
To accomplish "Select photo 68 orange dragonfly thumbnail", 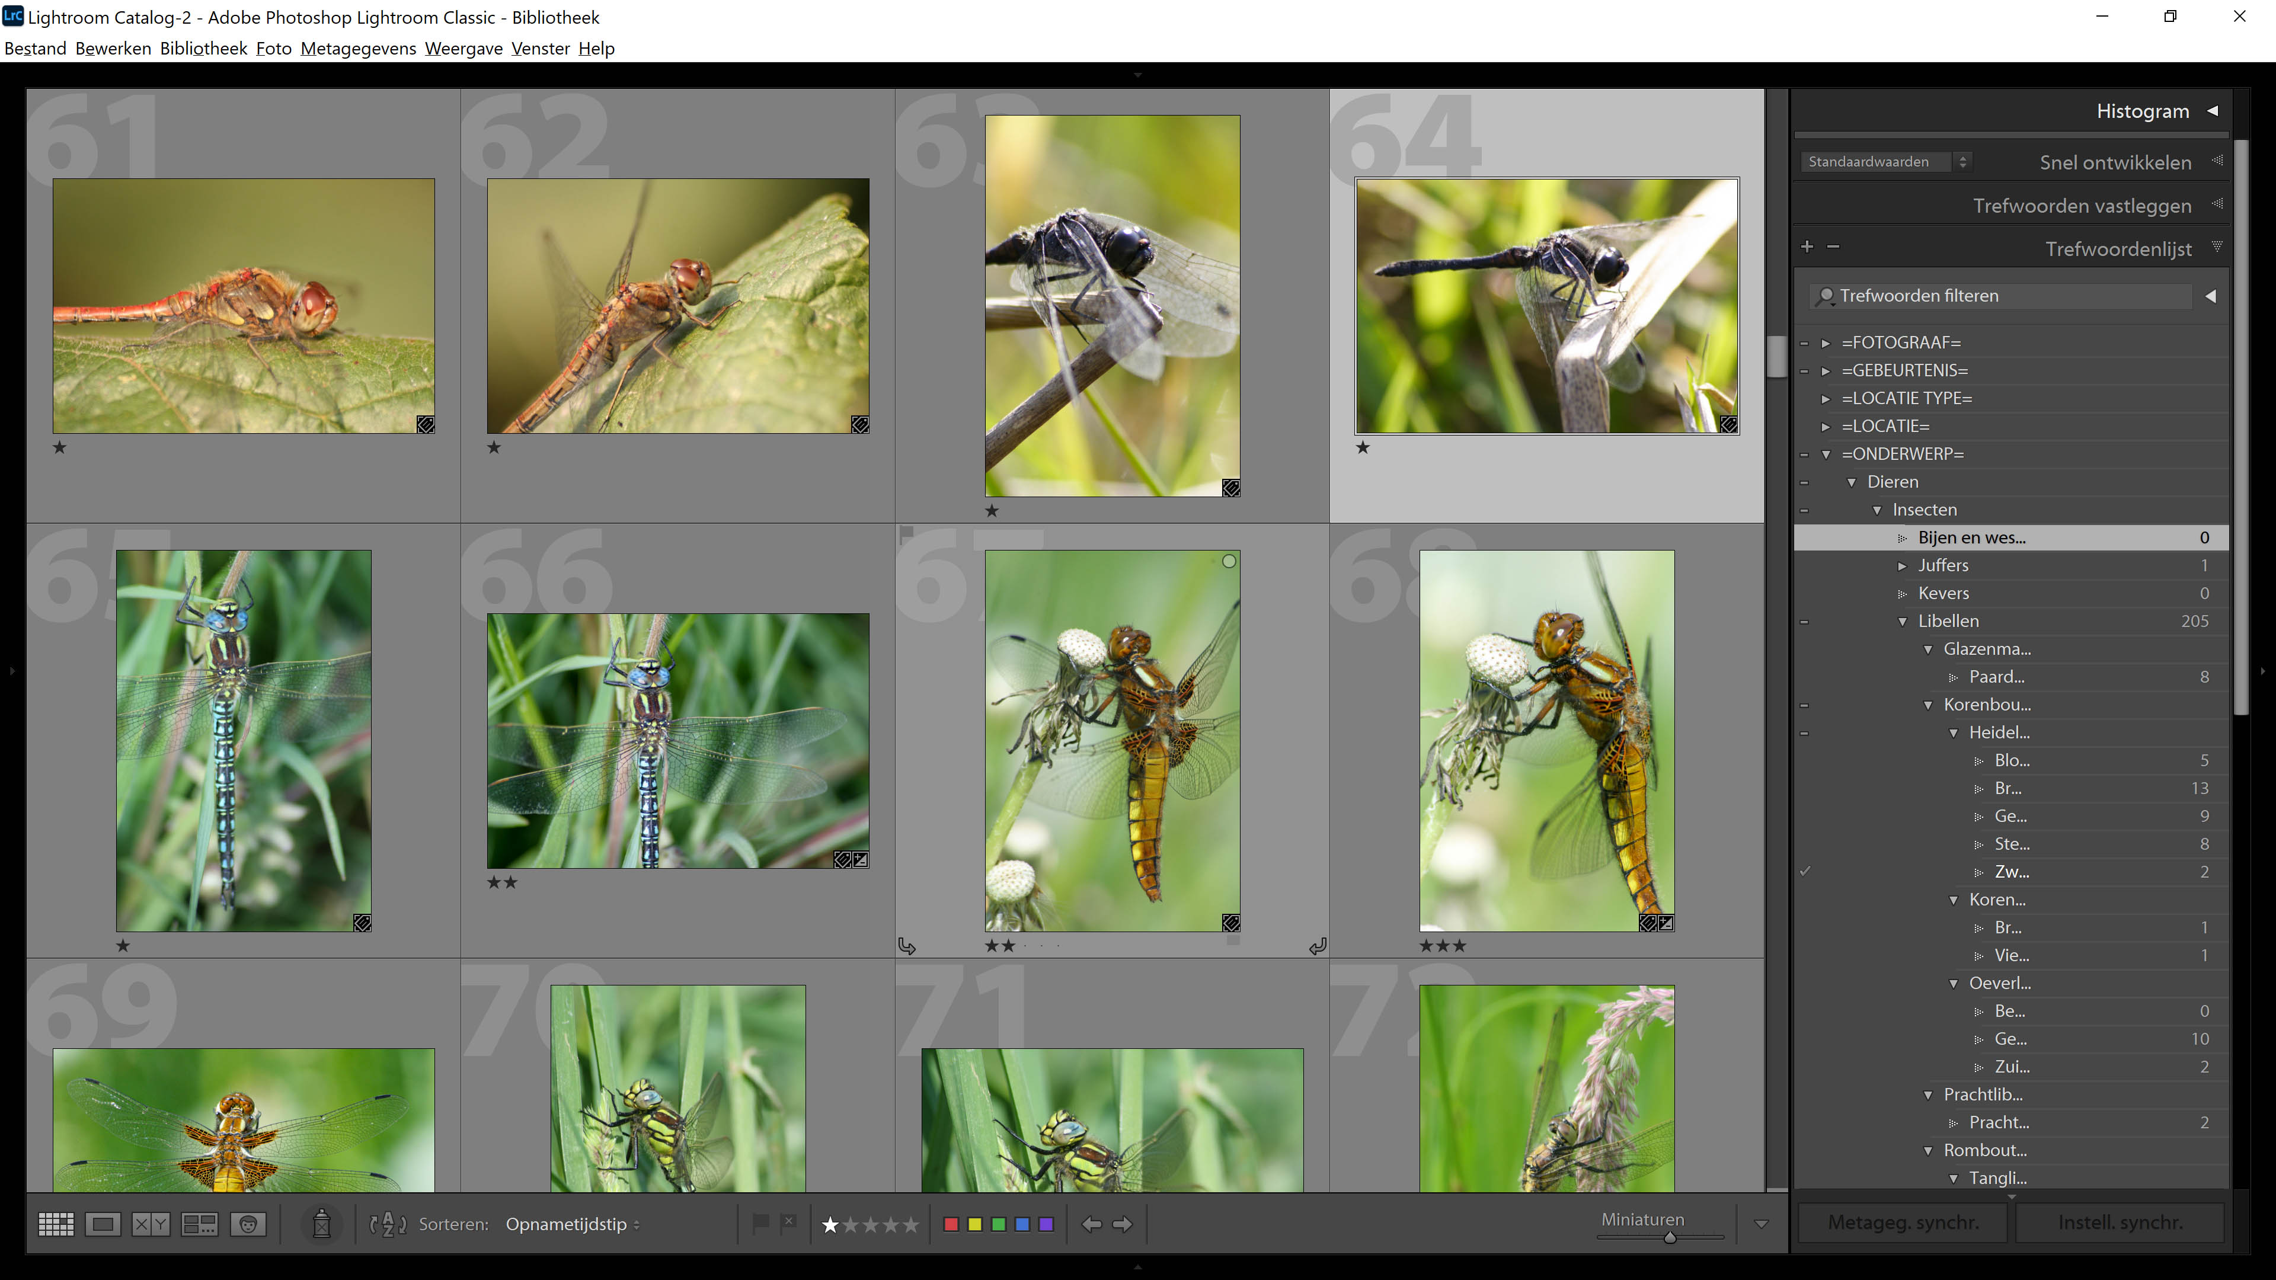I will click(x=1547, y=741).
